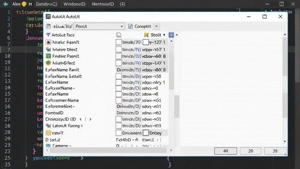Expand the arrow next to Conoptitt
This screenshot has height=169, width=300.
(x=156, y=26)
